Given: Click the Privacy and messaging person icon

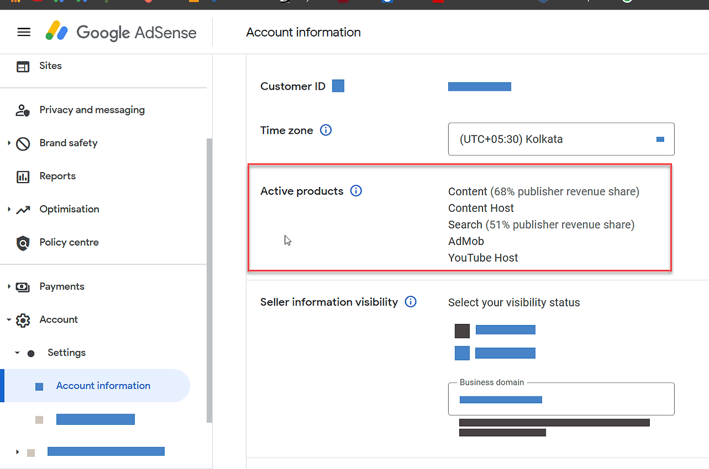Looking at the screenshot, I should click(22, 110).
